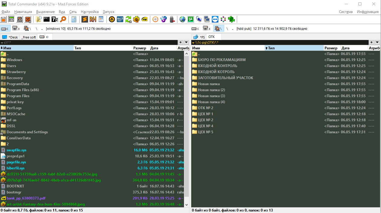Open left panel favorites asterisk button

(x=181, y=43)
